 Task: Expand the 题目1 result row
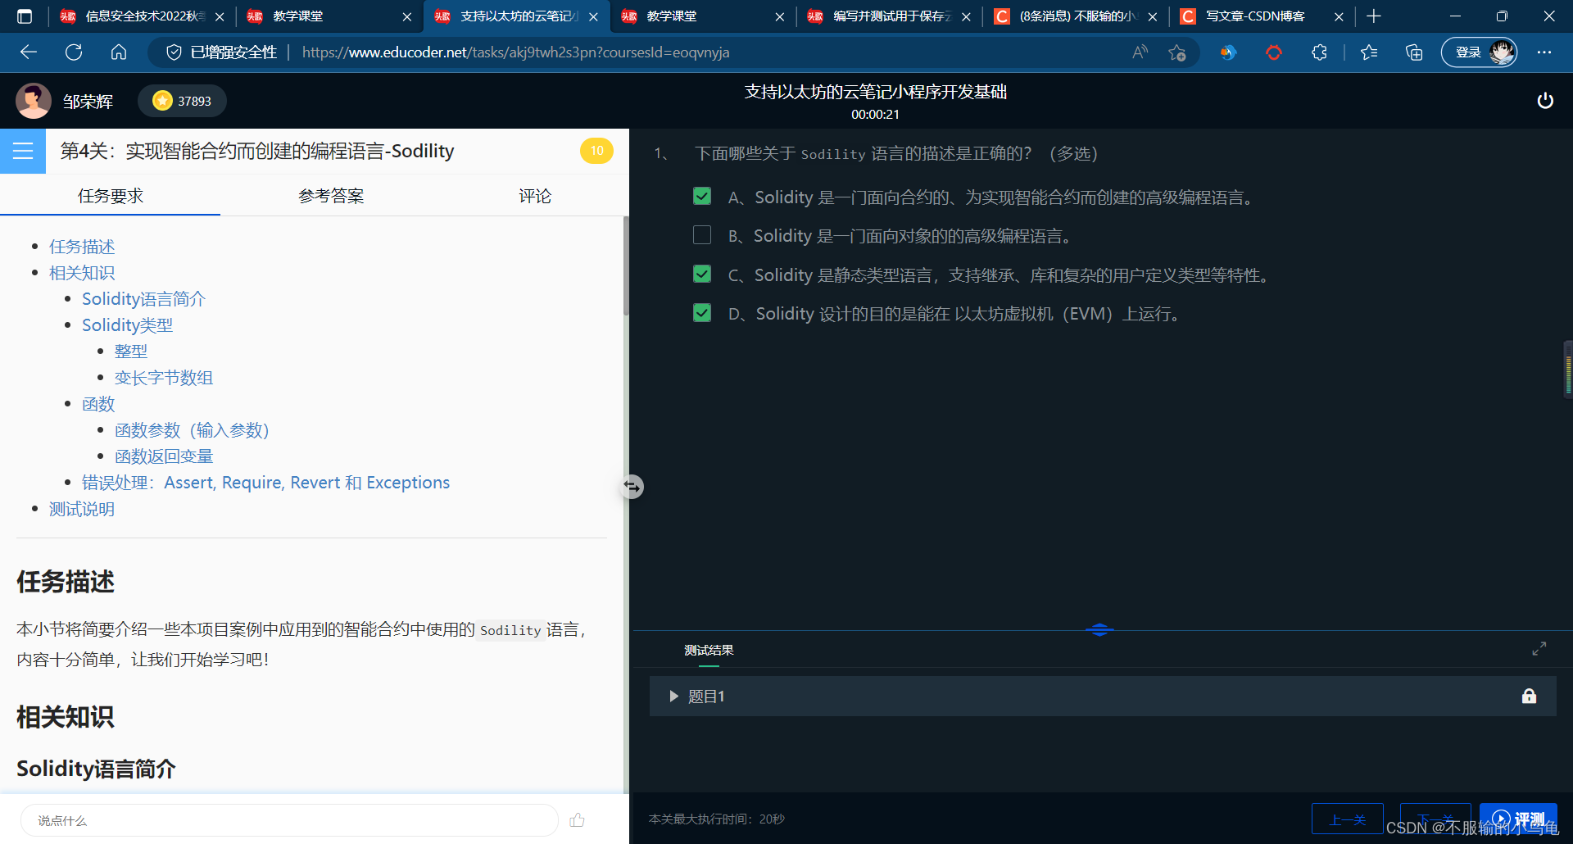1103,697
